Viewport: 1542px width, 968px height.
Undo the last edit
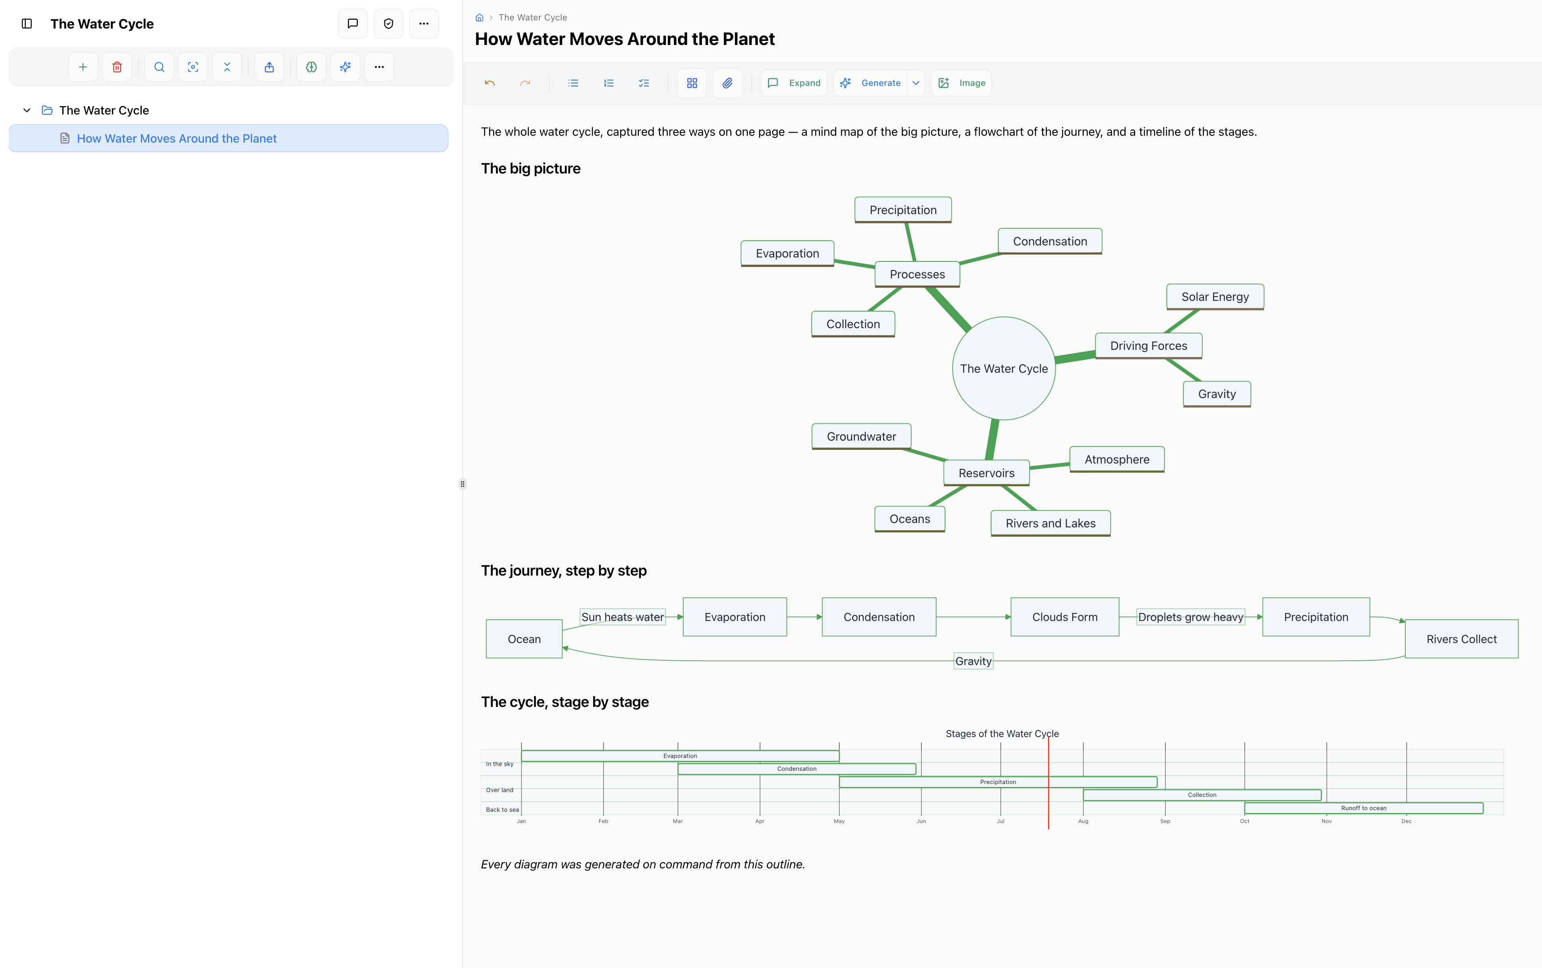click(490, 83)
